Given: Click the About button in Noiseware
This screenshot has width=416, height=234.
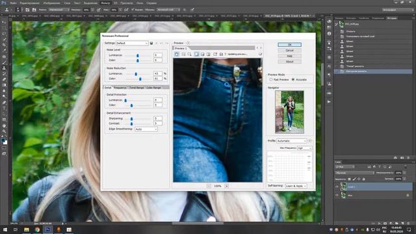Looking at the screenshot, I should (x=289, y=62).
